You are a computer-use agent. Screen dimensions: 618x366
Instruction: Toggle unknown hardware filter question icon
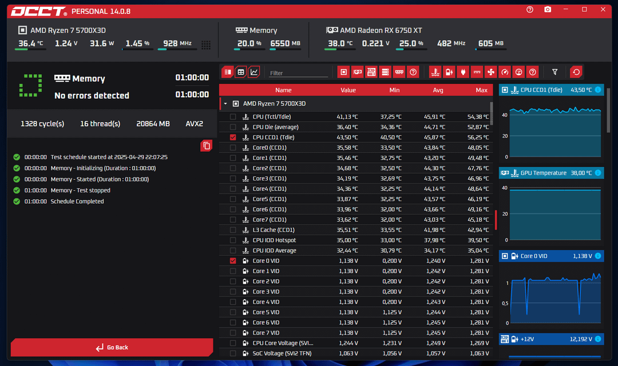[x=413, y=72]
